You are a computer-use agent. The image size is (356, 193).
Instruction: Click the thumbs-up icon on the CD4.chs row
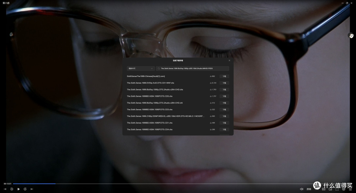[211, 130]
